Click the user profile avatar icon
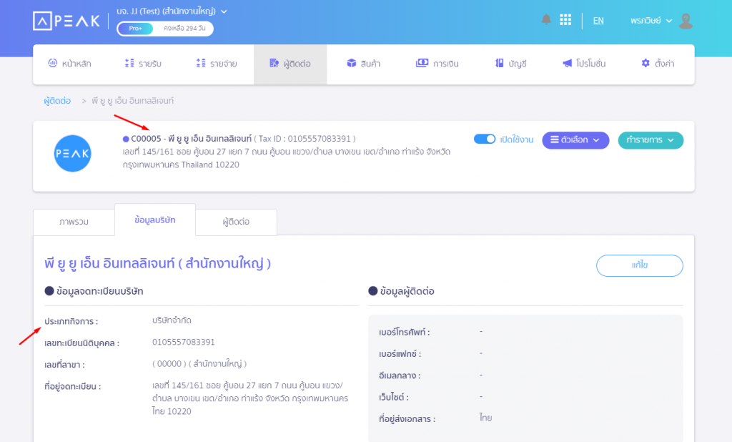Viewport: 732px width, 442px height. (686, 21)
